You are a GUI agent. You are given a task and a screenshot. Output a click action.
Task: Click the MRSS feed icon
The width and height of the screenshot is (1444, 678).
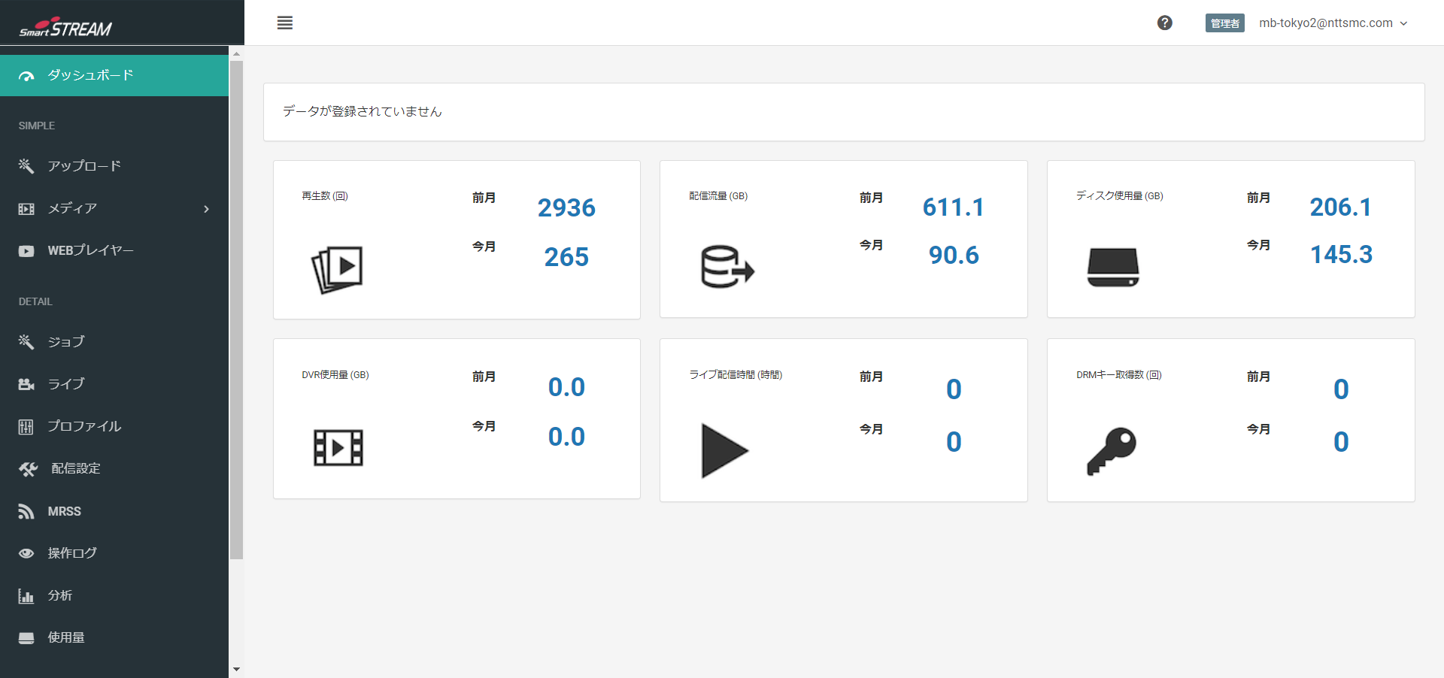[26, 512]
